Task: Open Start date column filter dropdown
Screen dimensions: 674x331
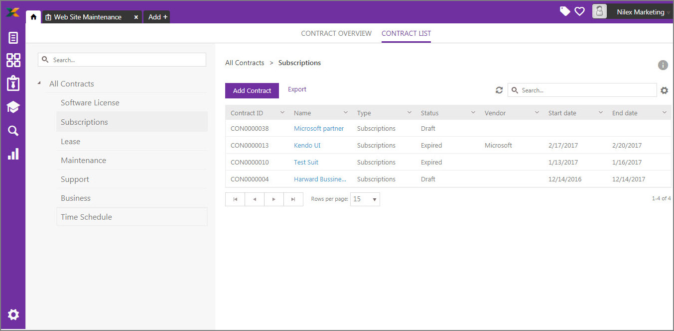Action: coord(601,113)
